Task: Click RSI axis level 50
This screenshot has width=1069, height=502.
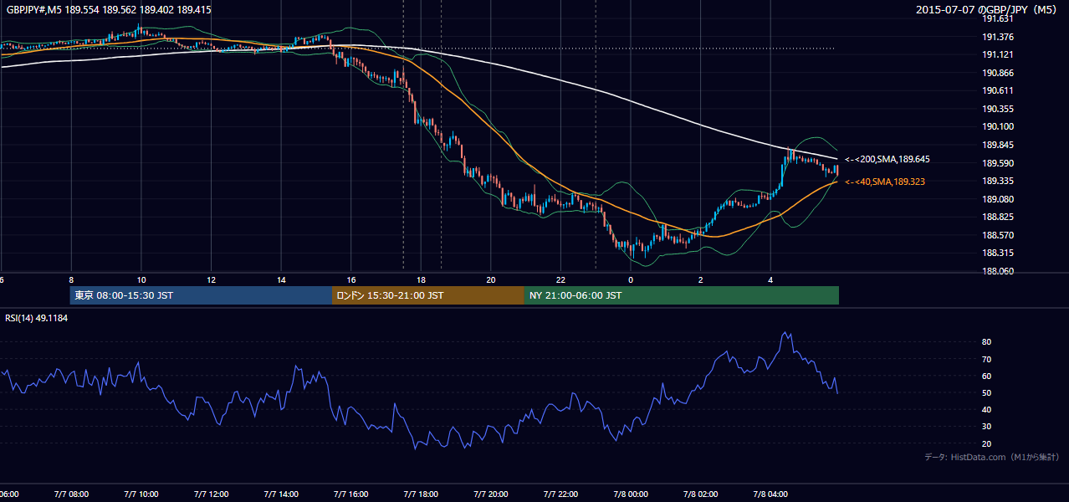Action: pos(987,392)
